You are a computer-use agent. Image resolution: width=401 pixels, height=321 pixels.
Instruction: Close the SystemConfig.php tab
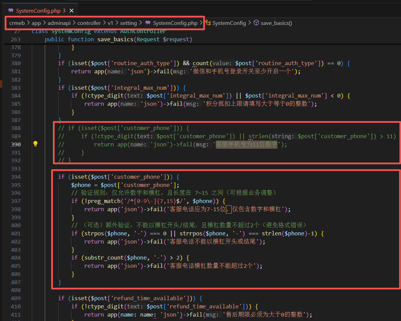72,11
